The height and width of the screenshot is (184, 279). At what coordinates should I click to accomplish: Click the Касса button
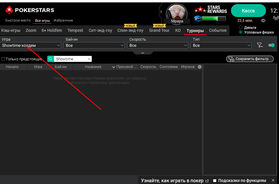248,11
